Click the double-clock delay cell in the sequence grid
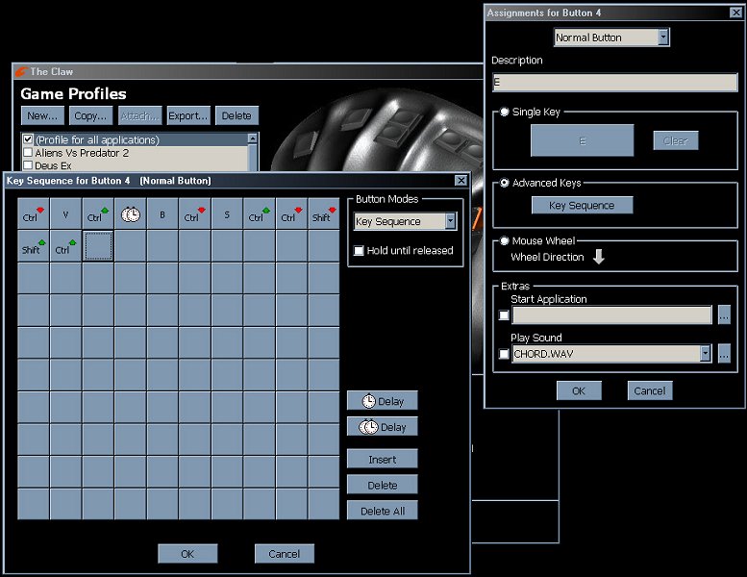 pyautogui.click(x=130, y=214)
